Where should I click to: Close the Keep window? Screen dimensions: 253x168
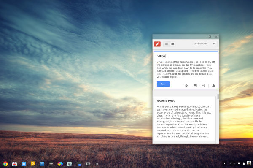pyautogui.click(x=216, y=37)
